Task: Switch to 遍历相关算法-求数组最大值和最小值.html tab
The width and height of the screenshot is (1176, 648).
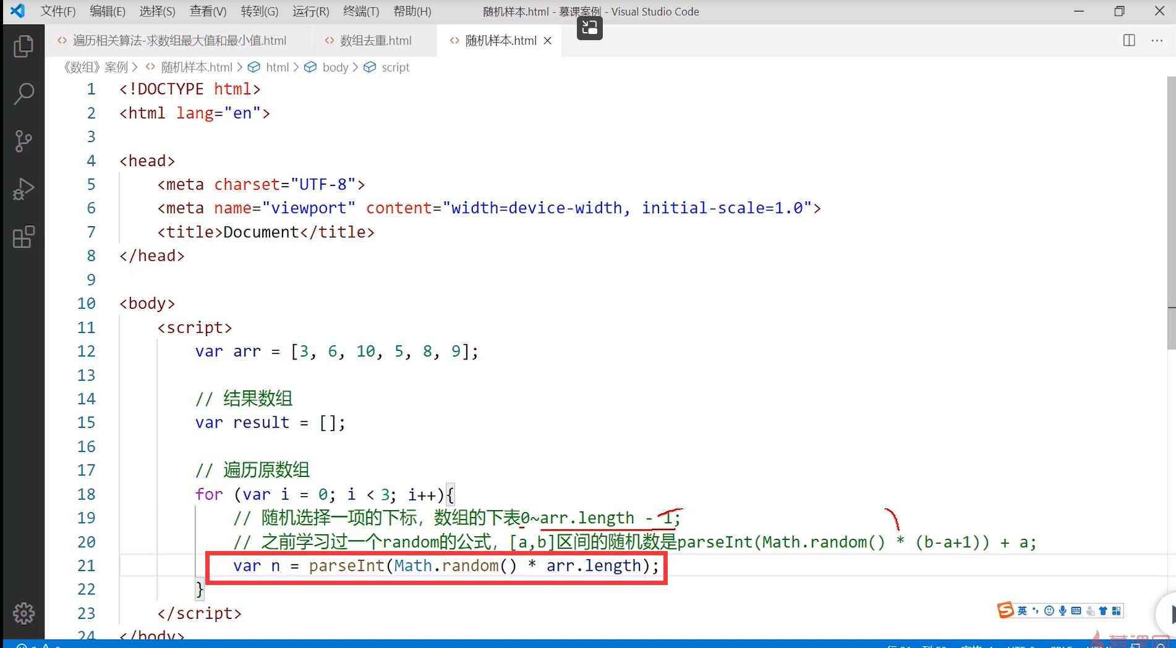Action: [x=179, y=41]
